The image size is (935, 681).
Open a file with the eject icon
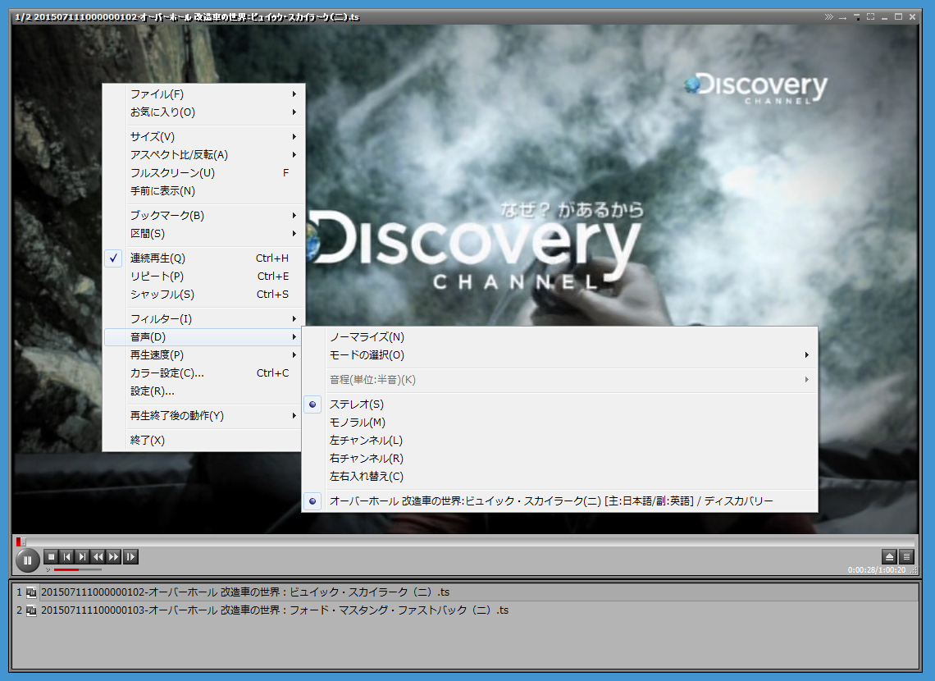click(889, 556)
